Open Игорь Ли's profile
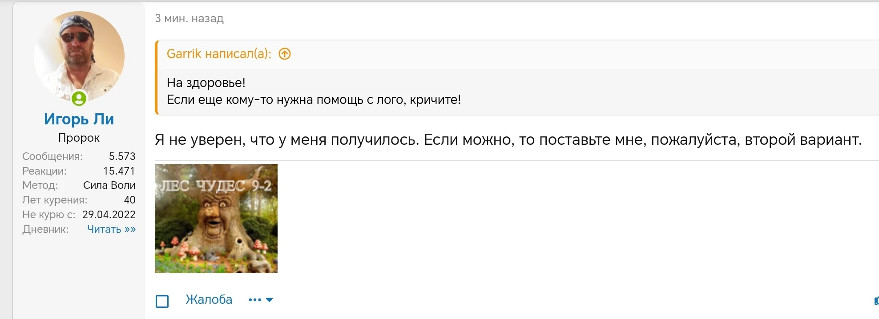 (x=79, y=119)
